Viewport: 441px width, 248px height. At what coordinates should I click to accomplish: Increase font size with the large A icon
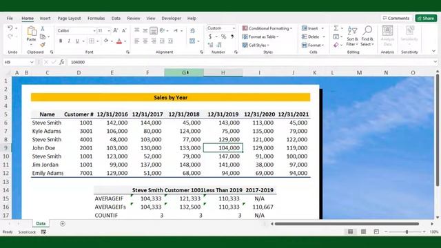tap(116, 30)
